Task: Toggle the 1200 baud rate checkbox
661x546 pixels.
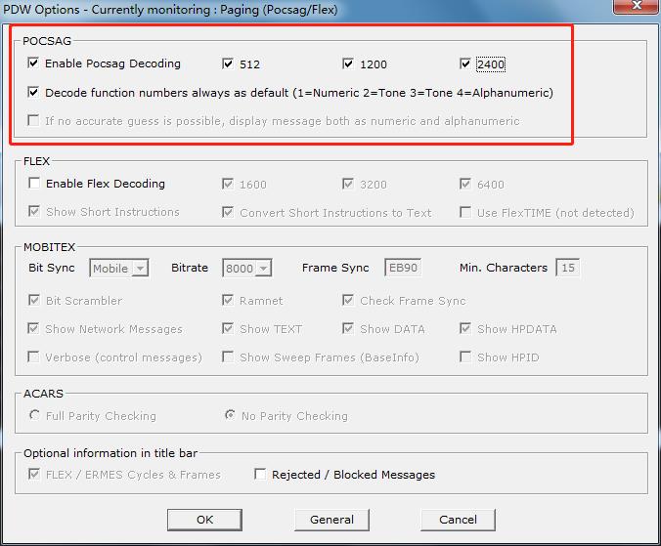Action: pyautogui.click(x=348, y=64)
